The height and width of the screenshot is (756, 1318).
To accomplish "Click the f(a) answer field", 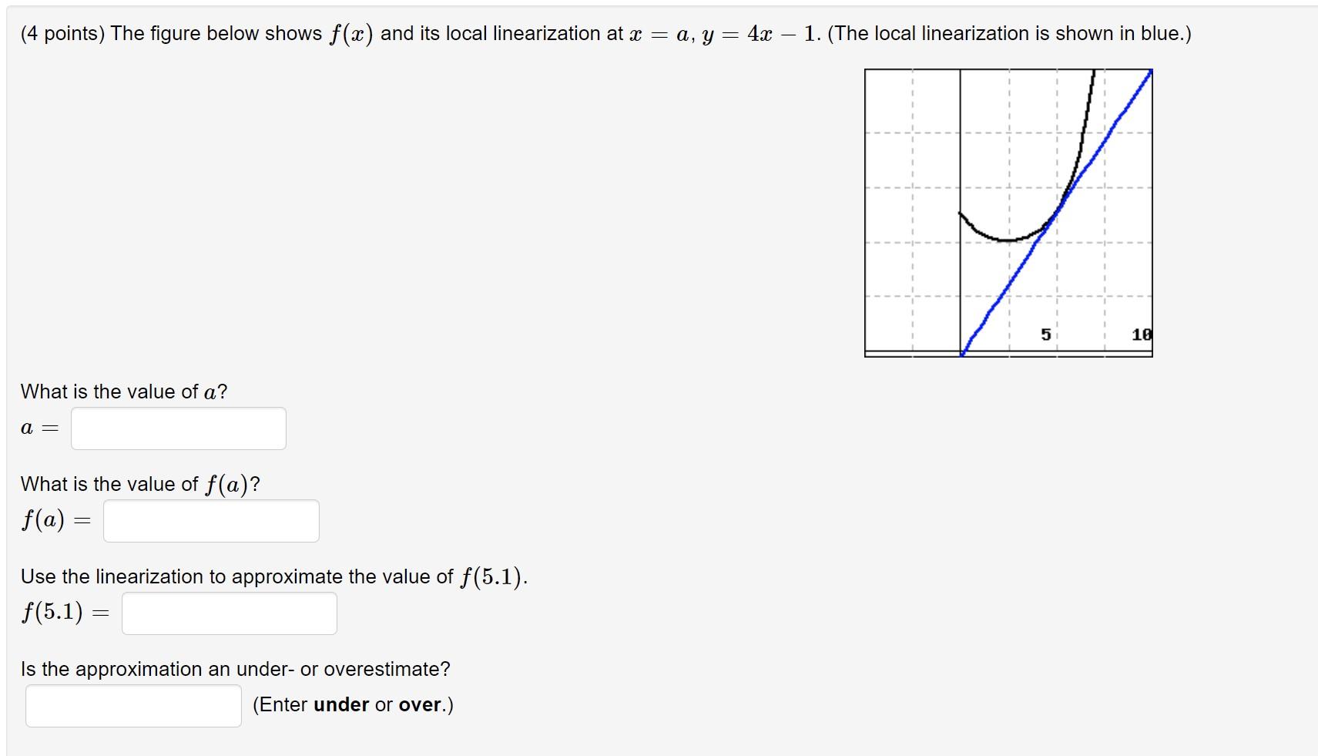I will click(211, 521).
